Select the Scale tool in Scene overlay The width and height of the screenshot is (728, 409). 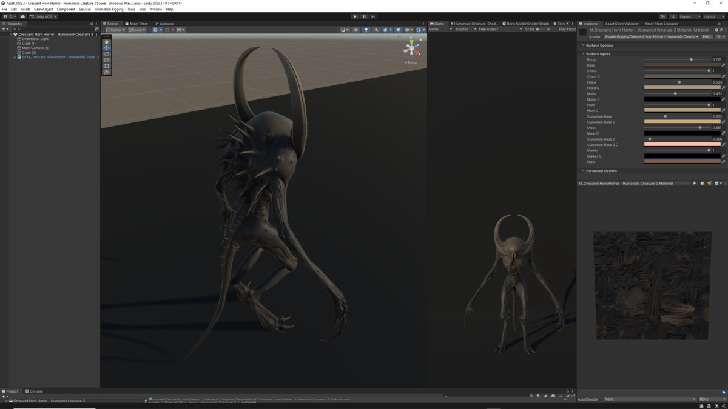[107, 60]
